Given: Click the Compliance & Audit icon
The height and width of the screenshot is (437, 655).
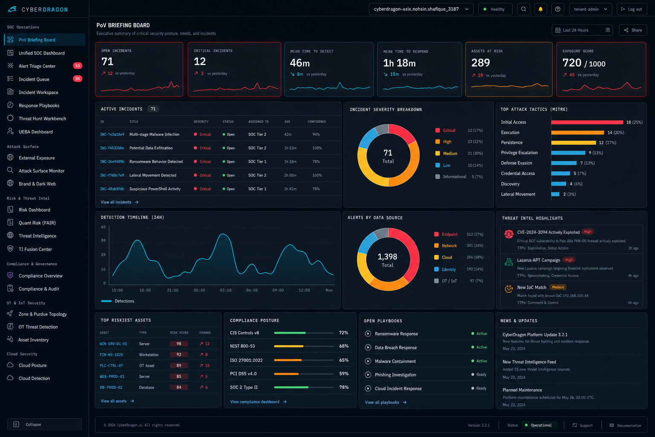Looking at the screenshot, I should (x=11, y=288).
